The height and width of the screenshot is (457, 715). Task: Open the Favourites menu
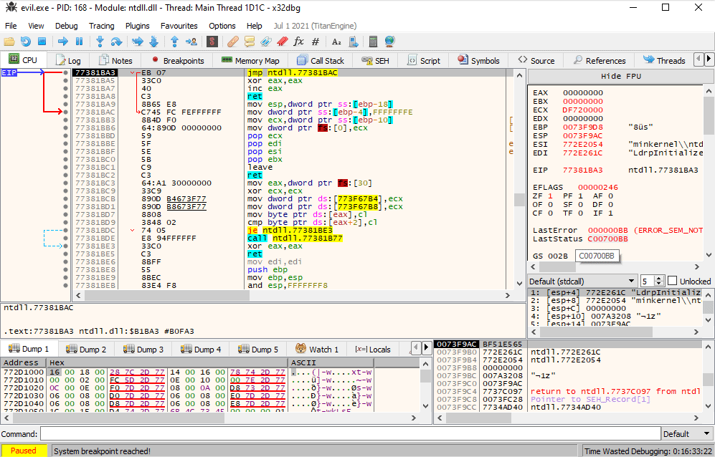pos(179,26)
